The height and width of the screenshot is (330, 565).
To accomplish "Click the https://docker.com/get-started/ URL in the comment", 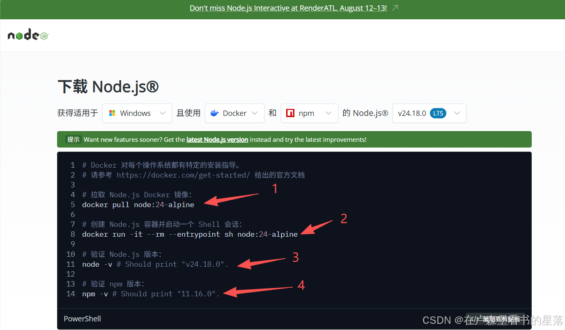I will point(183,175).
